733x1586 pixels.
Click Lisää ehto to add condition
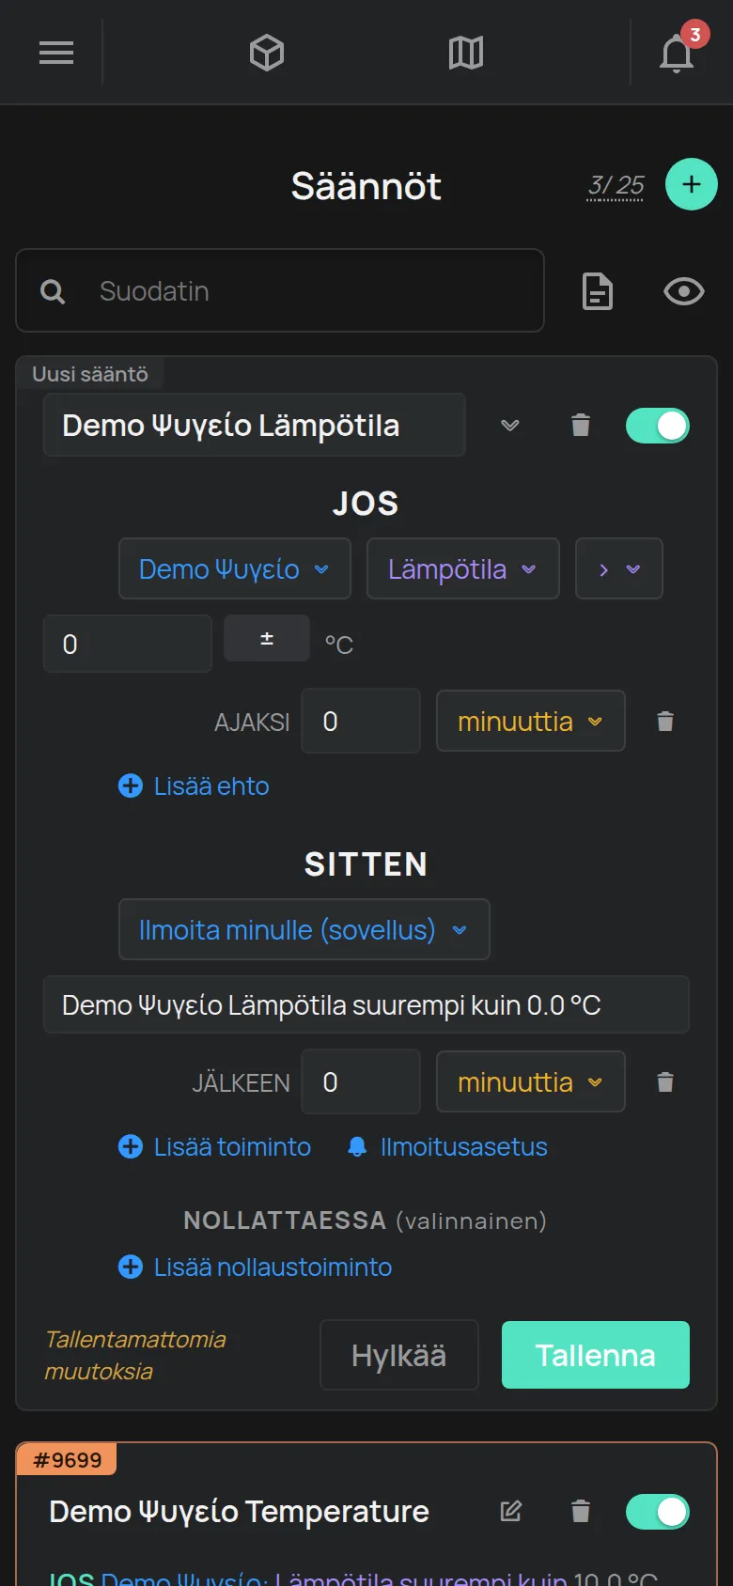[x=195, y=785]
